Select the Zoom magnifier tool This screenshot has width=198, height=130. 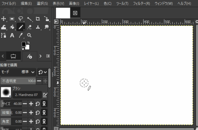click(29, 35)
